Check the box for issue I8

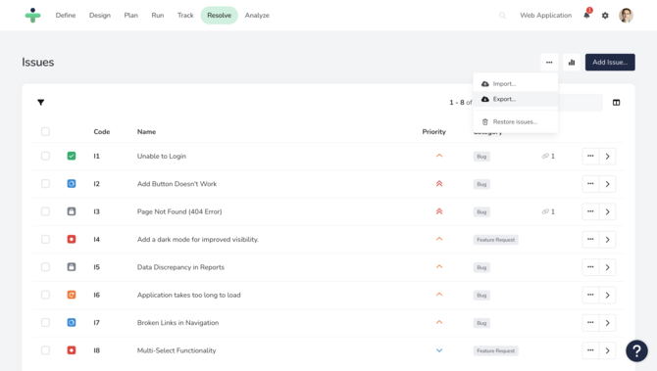(45, 350)
